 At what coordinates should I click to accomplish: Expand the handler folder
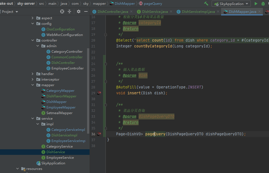(x=33, y=74)
